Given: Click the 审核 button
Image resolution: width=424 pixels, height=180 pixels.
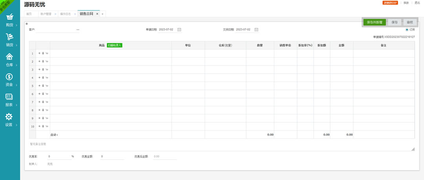Looking at the screenshot, I should [x=409, y=22].
